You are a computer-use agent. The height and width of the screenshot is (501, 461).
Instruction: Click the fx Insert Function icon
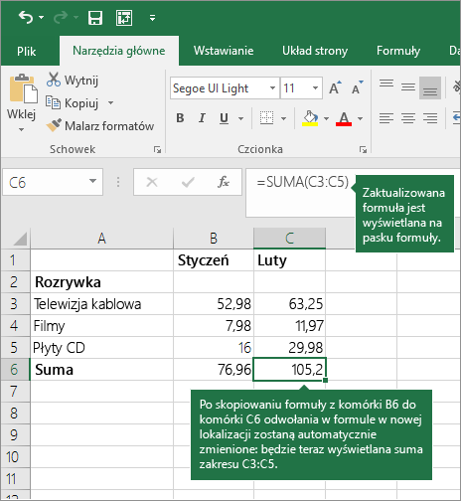coord(224,182)
